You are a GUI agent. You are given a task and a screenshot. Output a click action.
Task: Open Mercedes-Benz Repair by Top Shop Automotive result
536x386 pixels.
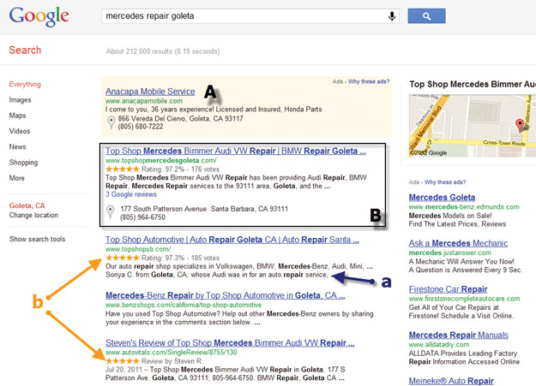tap(226, 295)
